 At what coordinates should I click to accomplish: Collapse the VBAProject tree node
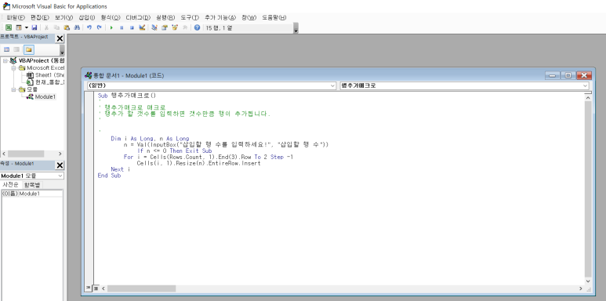(x=5, y=60)
